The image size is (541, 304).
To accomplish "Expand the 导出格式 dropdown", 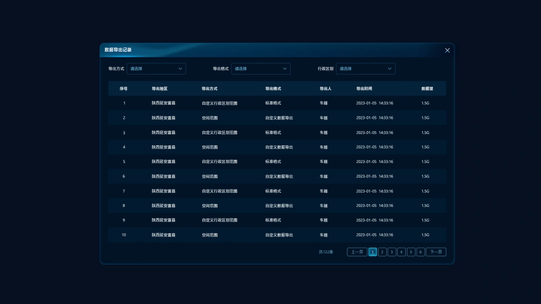I will tap(261, 69).
